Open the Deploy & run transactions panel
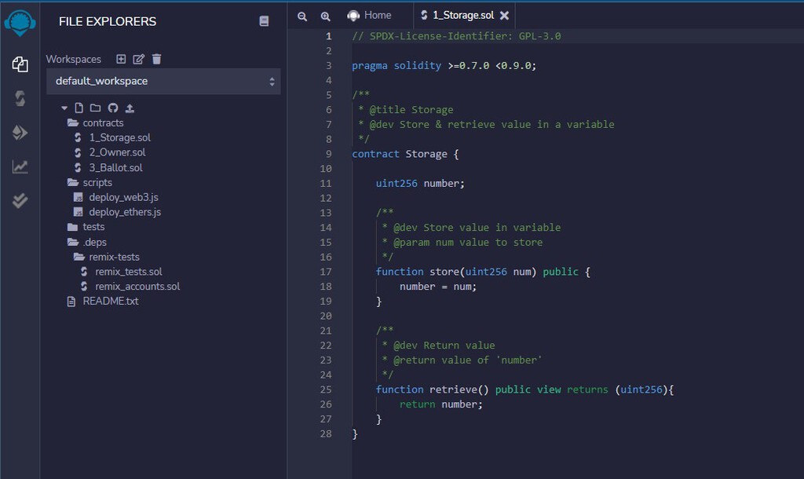Screen dimensions: 804x479 20,133
